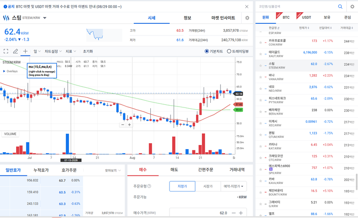This screenshot has width=358, height=218.
Task: Open the STEEM/KRW coin selector dropdown
Action: (45, 18)
